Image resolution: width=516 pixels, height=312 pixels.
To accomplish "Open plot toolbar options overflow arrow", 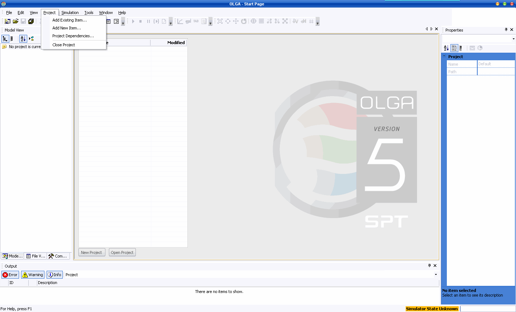I will 210,22.
